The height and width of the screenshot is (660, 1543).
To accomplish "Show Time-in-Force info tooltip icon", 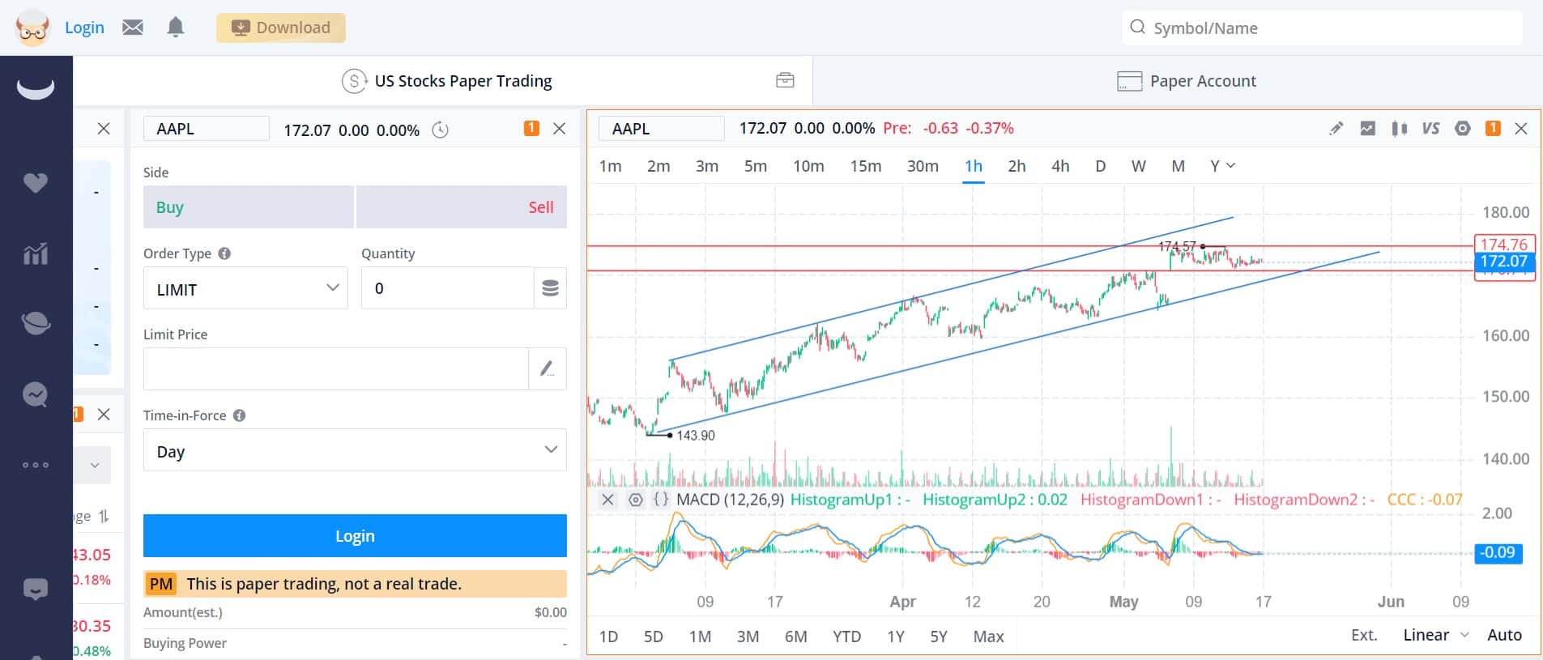I will point(239,415).
